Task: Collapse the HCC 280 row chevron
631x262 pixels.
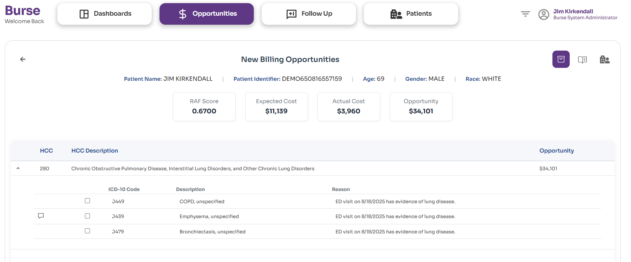Action: [18, 168]
